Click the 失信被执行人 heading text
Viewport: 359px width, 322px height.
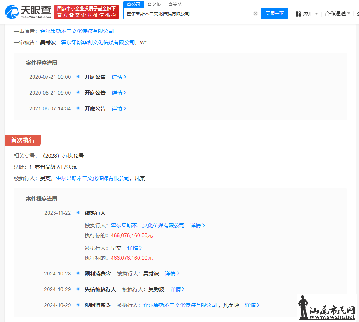click(100, 289)
